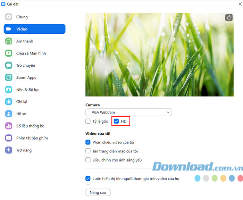Viewport: 243px width, 200px height.
Task: Click the Trò chuyện chat bubble icon
Action: (x=9, y=65)
